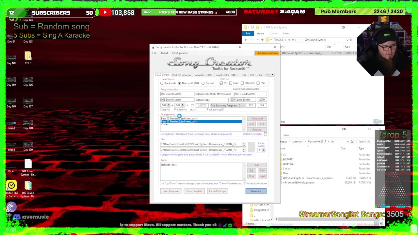Expand the top Explorer address bar dropdown
Screen dimensions: 418x235
point(347,40)
